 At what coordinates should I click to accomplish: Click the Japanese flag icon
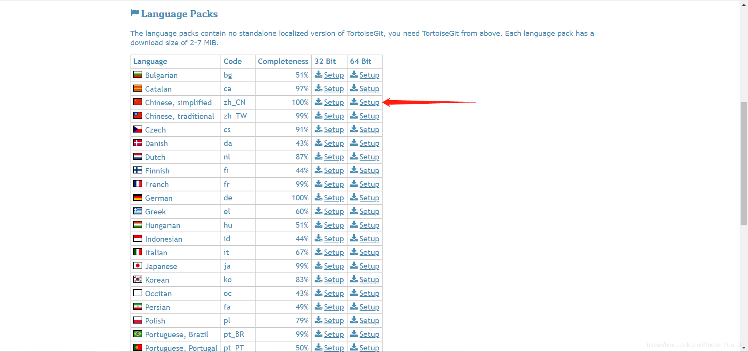point(138,265)
